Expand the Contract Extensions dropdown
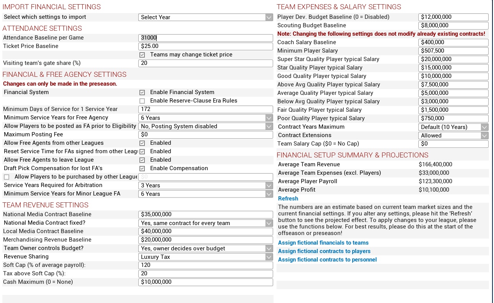This screenshot has width=494, height=303. pyautogui.click(x=453, y=136)
